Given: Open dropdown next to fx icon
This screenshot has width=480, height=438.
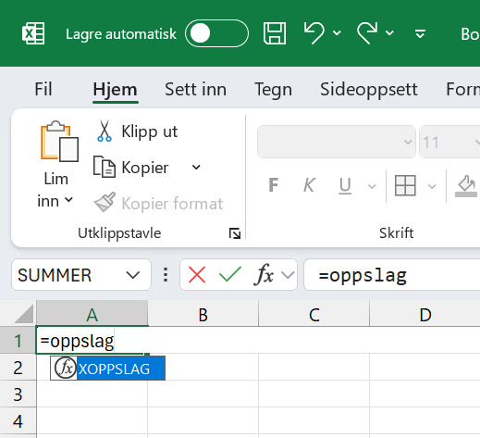Looking at the screenshot, I should [288, 275].
